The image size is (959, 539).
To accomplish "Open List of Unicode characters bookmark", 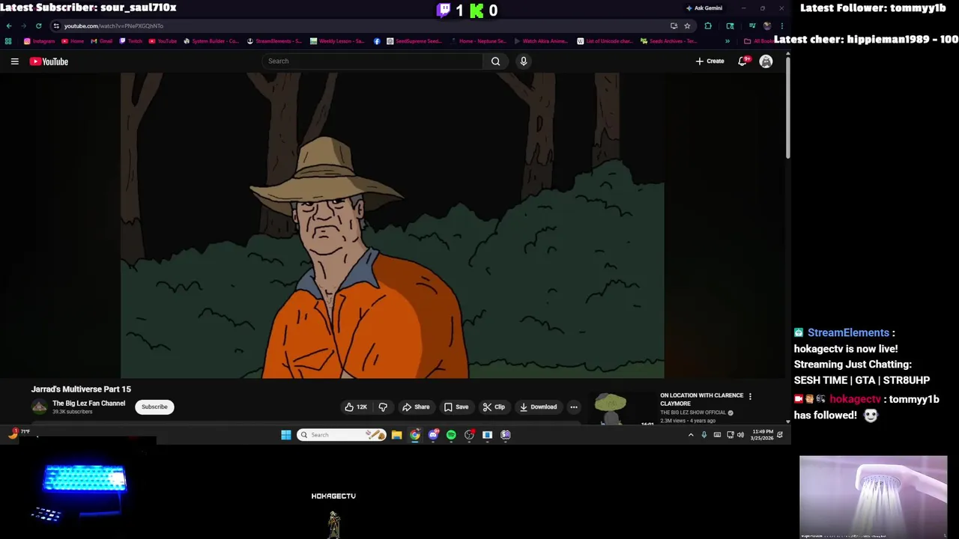I will pyautogui.click(x=605, y=41).
